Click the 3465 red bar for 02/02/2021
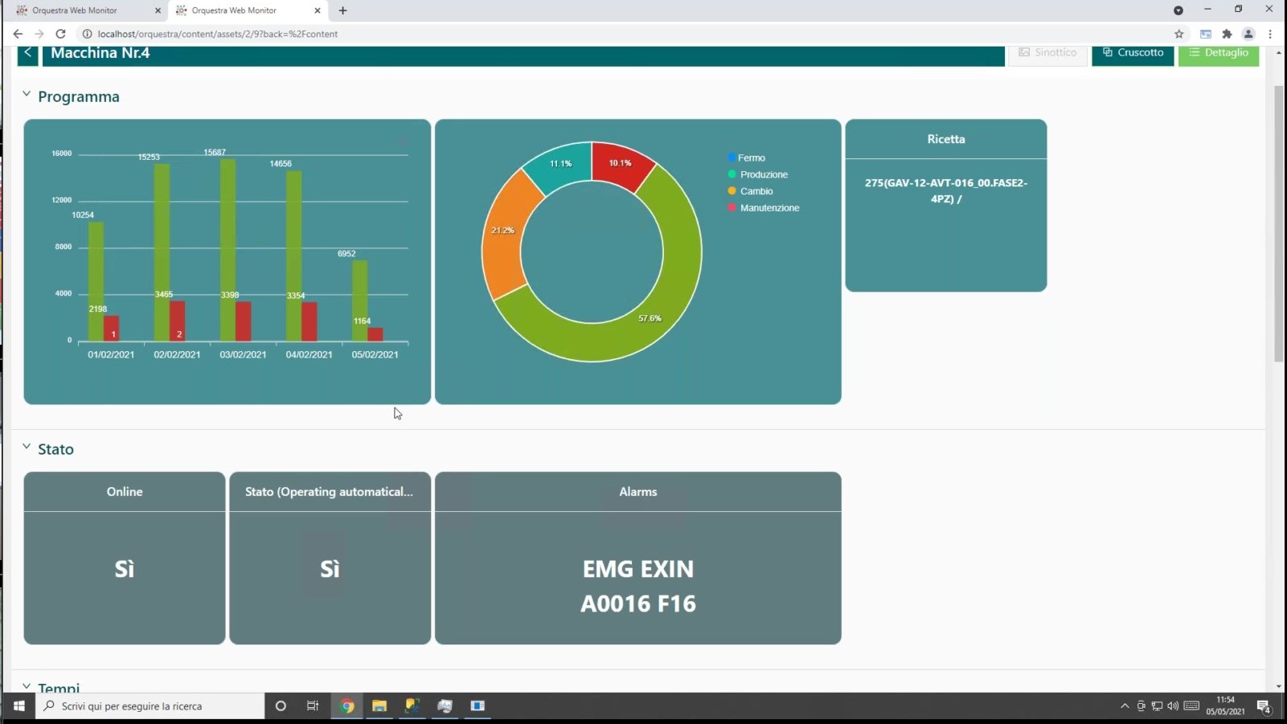This screenshot has height=724, width=1287. point(178,321)
